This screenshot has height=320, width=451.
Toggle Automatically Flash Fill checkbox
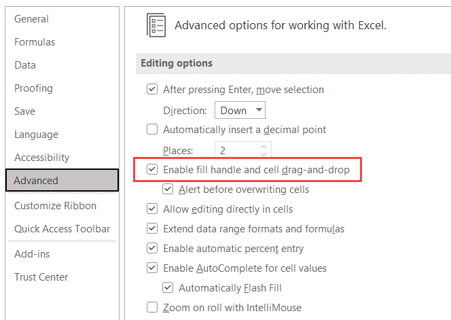167,288
